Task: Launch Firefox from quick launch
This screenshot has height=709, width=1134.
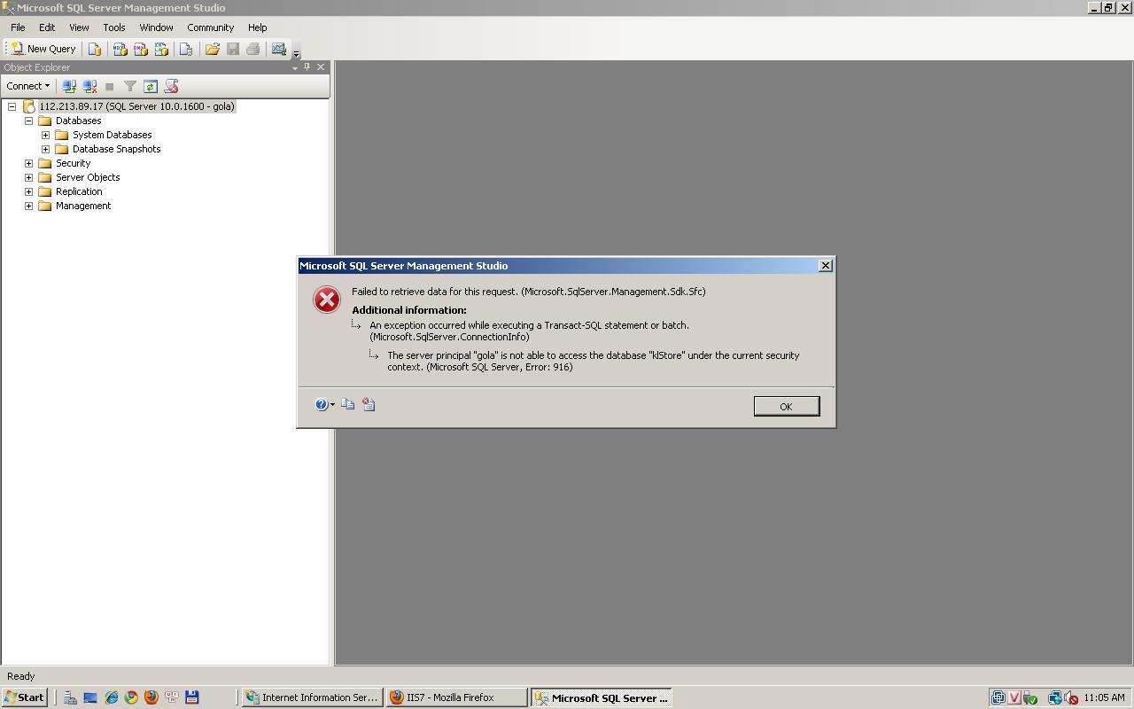Action: [x=151, y=697]
